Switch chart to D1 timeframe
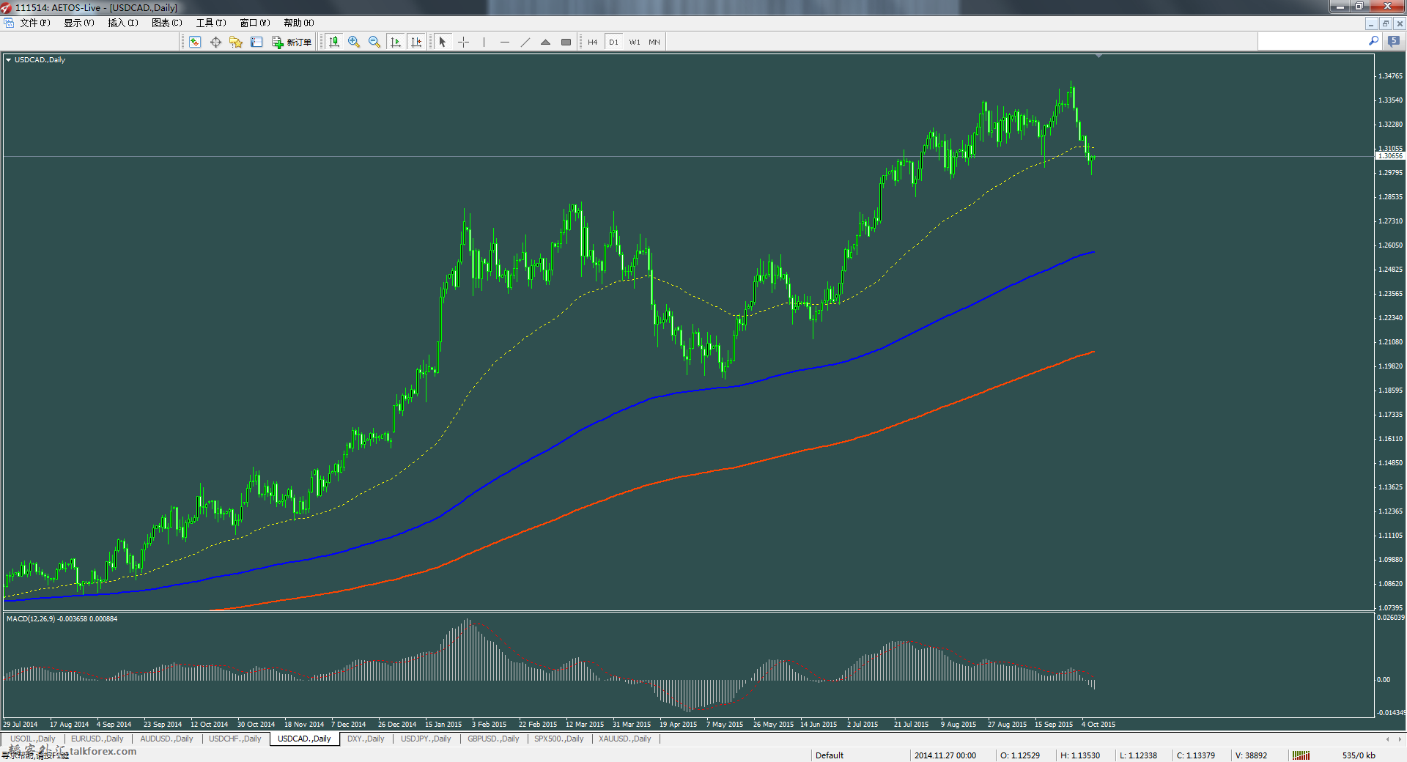 pos(614,42)
